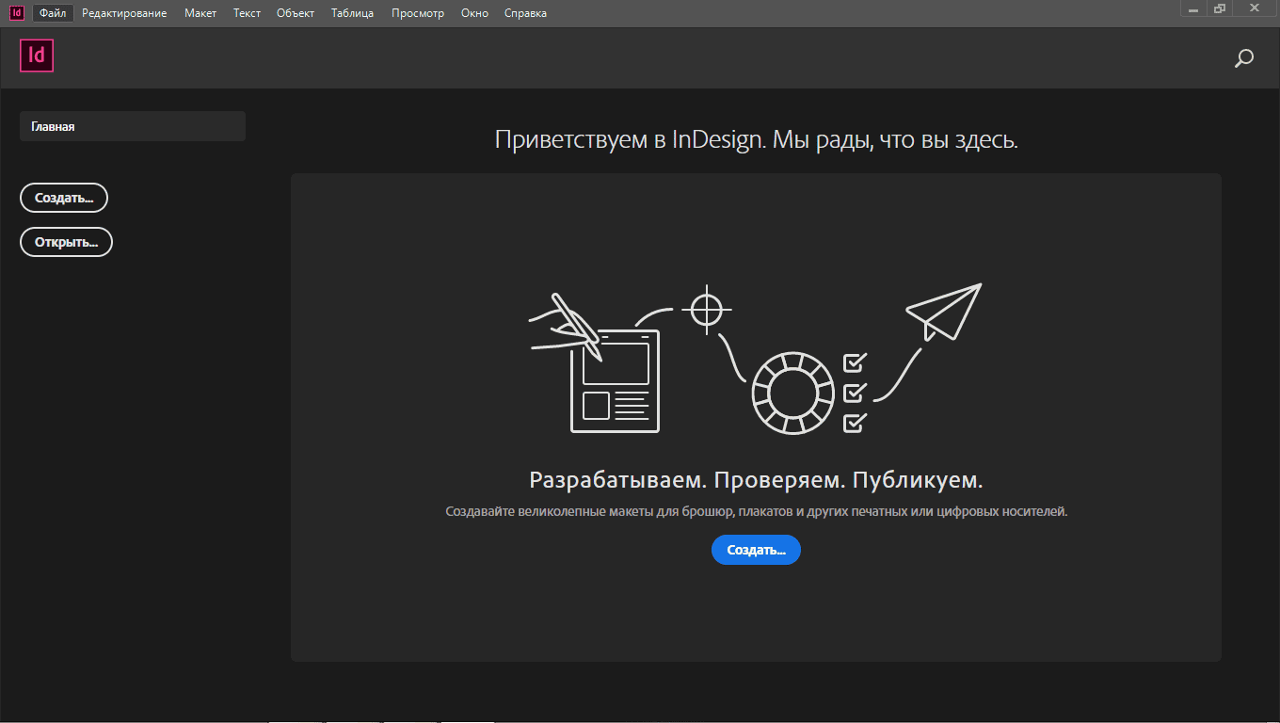Screen dimensions: 1280x723
Task: Click the blue Создать... button
Action: pyautogui.click(x=756, y=550)
